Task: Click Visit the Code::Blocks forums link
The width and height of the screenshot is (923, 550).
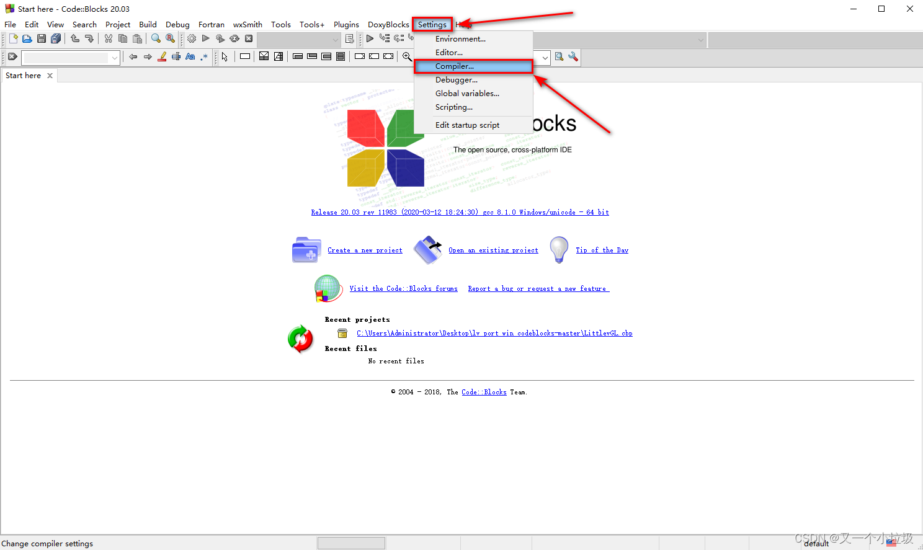Action: [x=403, y=289]
